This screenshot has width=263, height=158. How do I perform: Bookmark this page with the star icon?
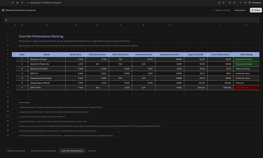[219, 3]
